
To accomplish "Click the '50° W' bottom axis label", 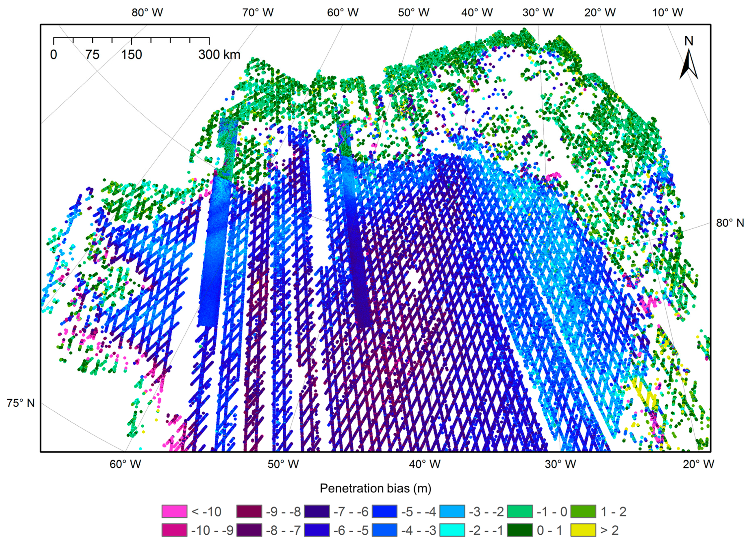I will point(283,464).
